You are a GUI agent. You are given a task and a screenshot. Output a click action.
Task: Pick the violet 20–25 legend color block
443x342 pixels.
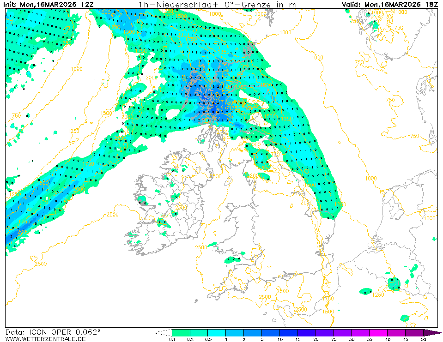click(325, 332)
